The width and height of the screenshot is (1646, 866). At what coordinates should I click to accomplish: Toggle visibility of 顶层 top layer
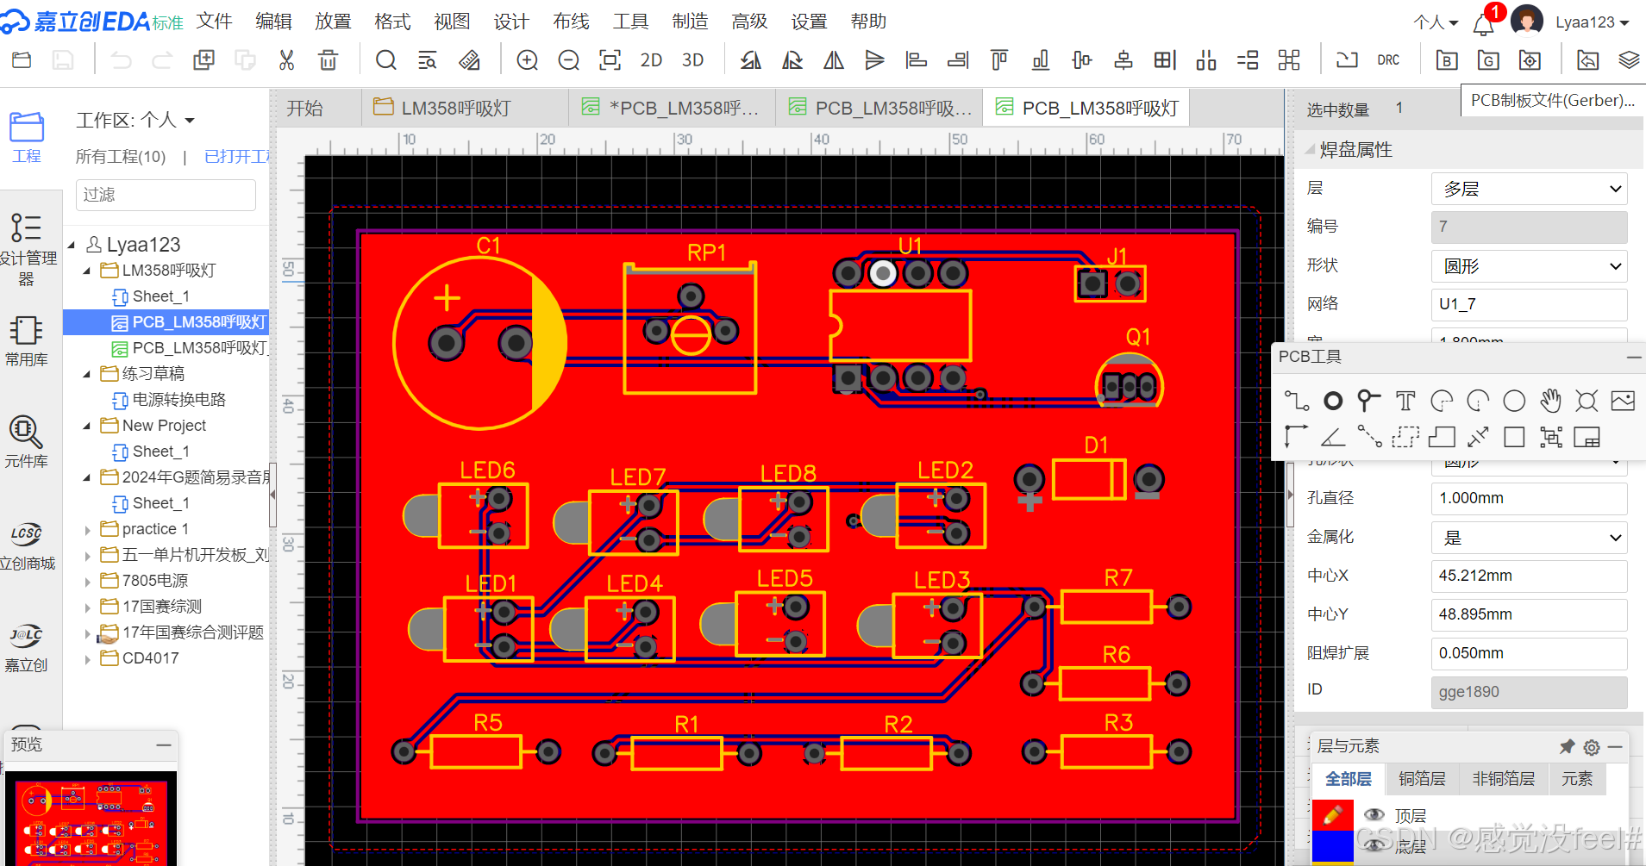point(1374,815)
